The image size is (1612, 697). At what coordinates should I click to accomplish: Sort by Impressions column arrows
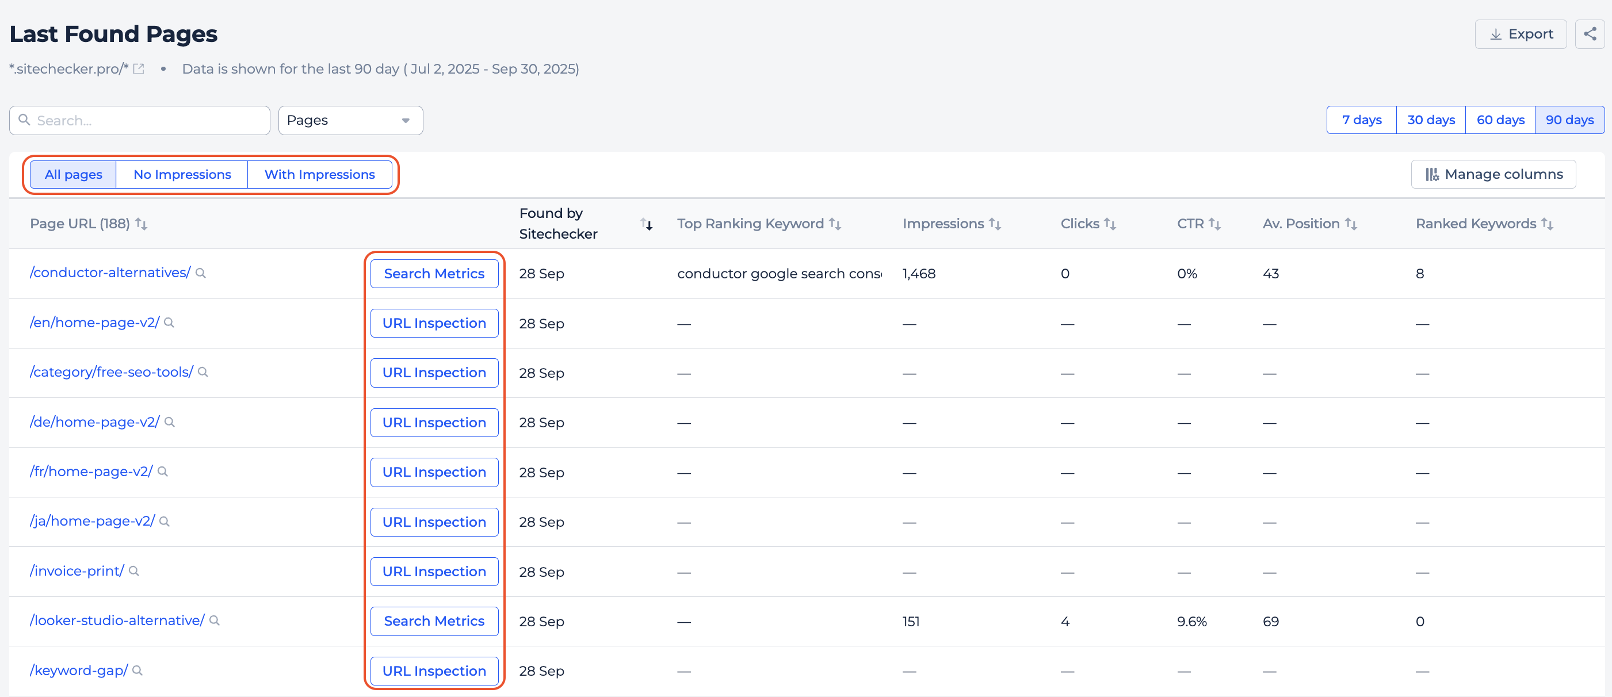[995, 224]
